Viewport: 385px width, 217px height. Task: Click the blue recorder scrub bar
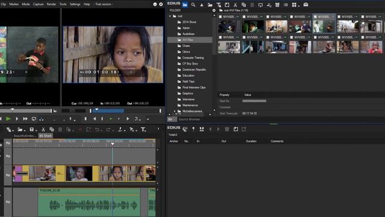[x=108, y=111]
